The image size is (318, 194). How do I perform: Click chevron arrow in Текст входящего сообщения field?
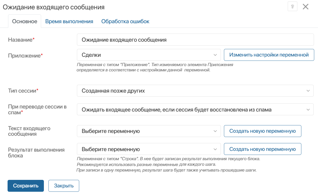point(215,131)
